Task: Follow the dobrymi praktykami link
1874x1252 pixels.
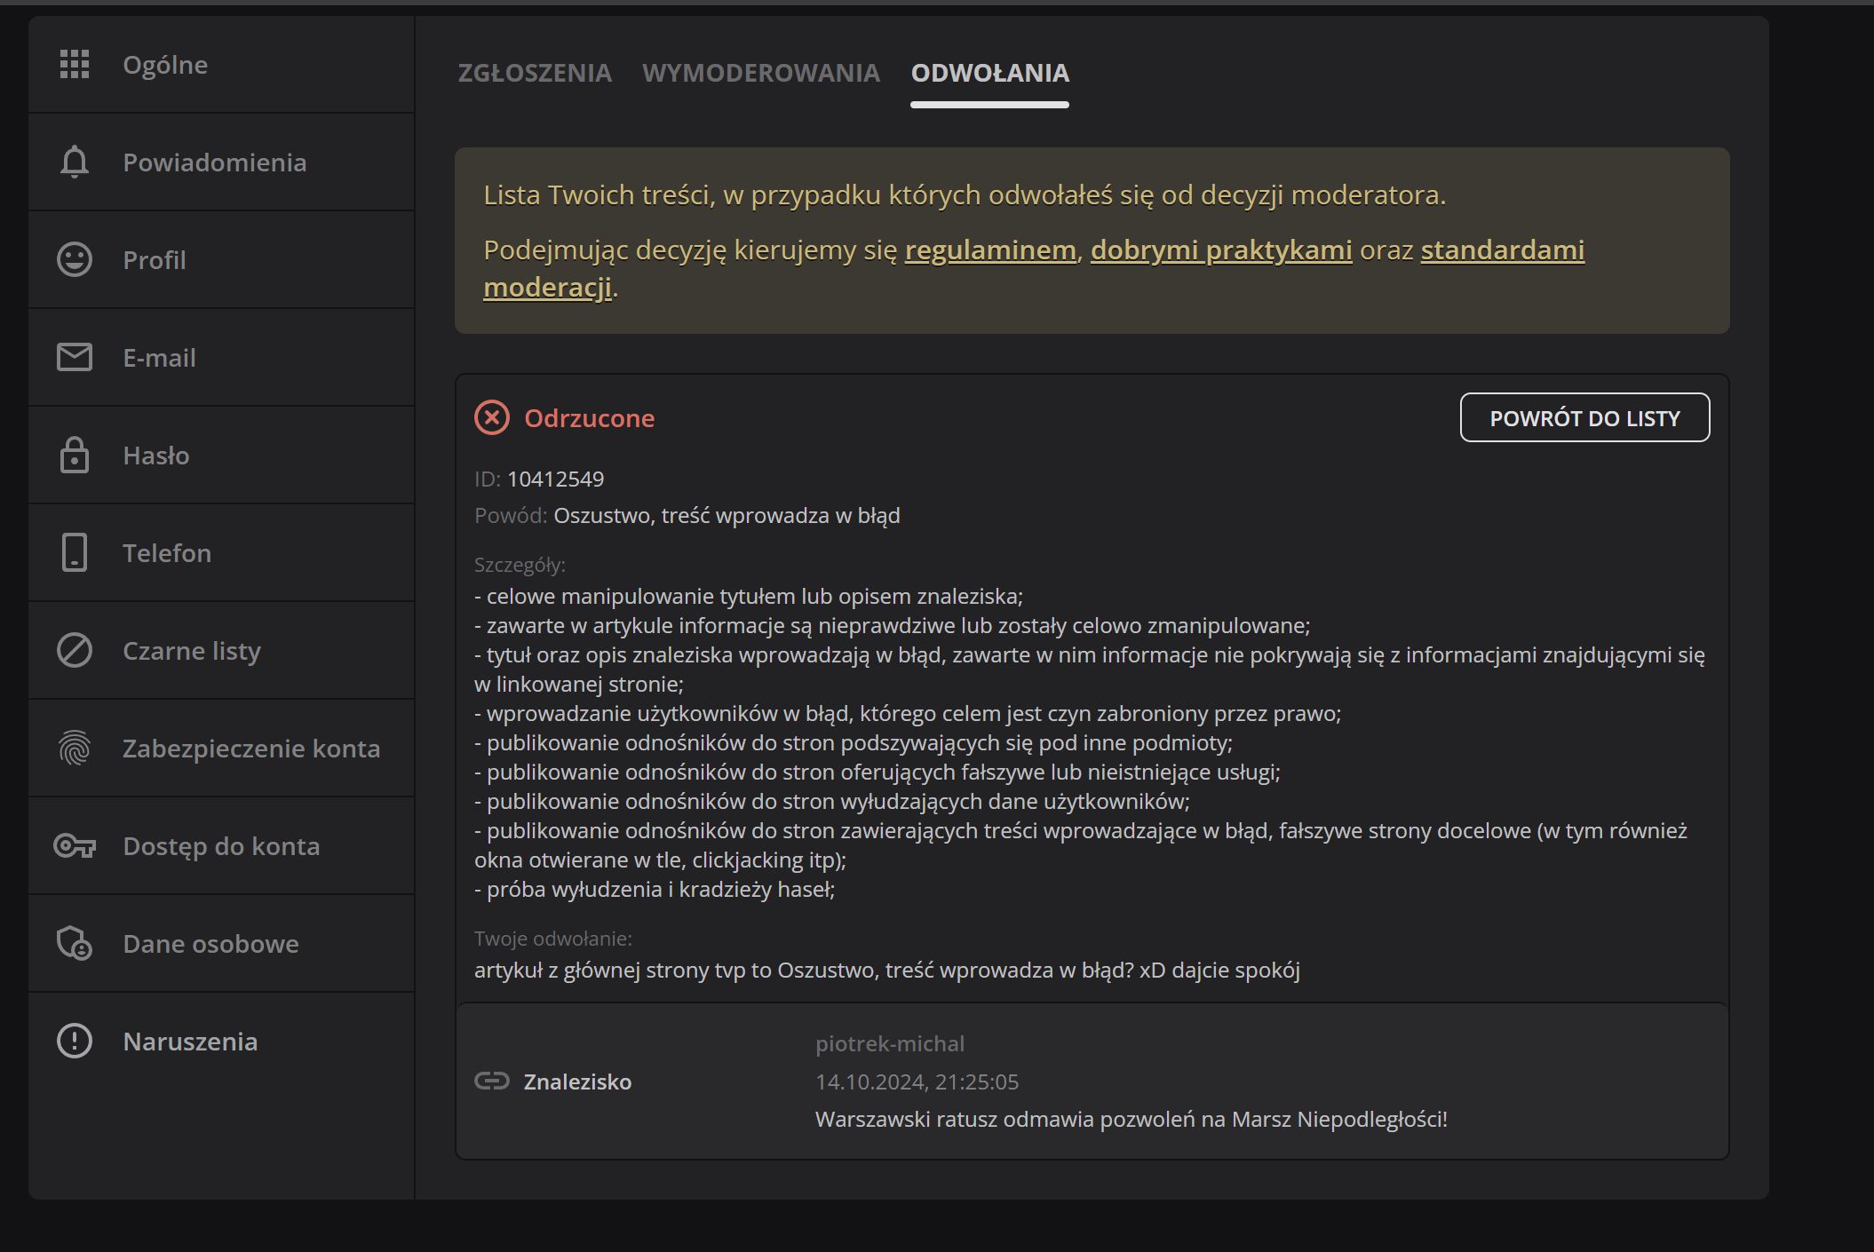Action: pos(1221,250)
